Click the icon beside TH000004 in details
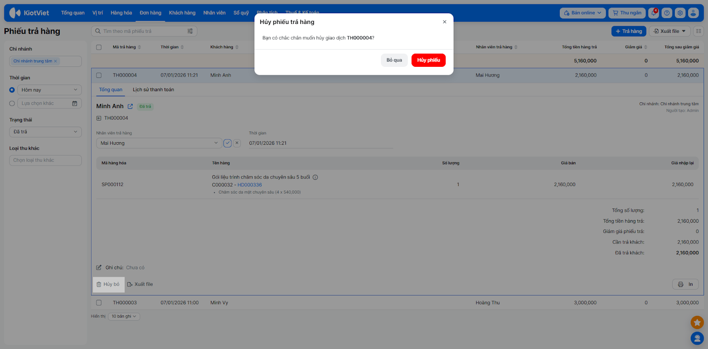708x349 pixels. (x=99, y=118)
